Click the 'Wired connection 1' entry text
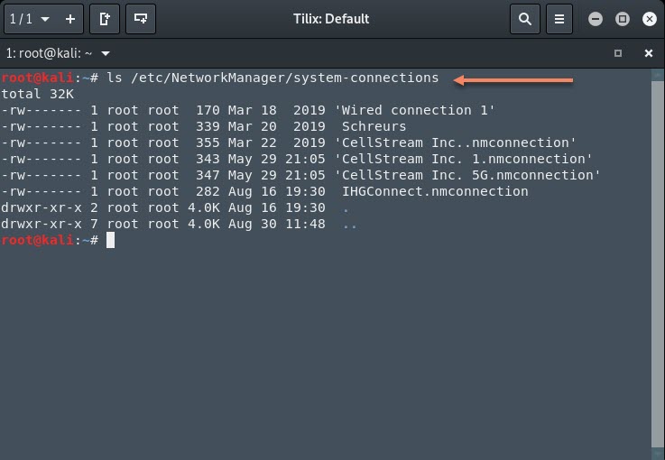 tap(415, 110)
